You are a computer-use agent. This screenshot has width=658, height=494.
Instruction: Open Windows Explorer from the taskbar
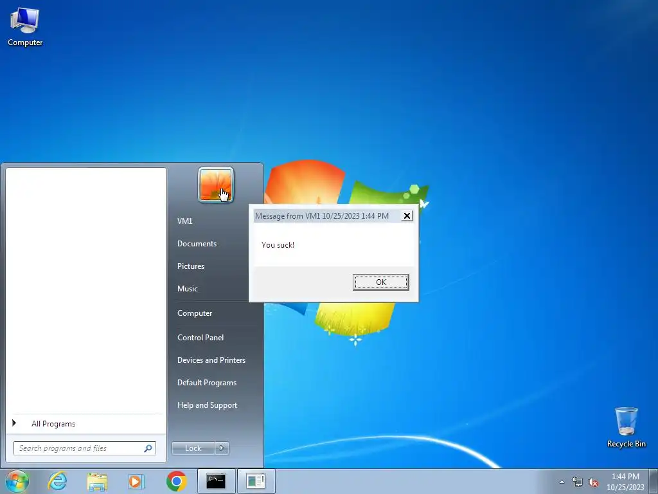click(x=97, y=481)
